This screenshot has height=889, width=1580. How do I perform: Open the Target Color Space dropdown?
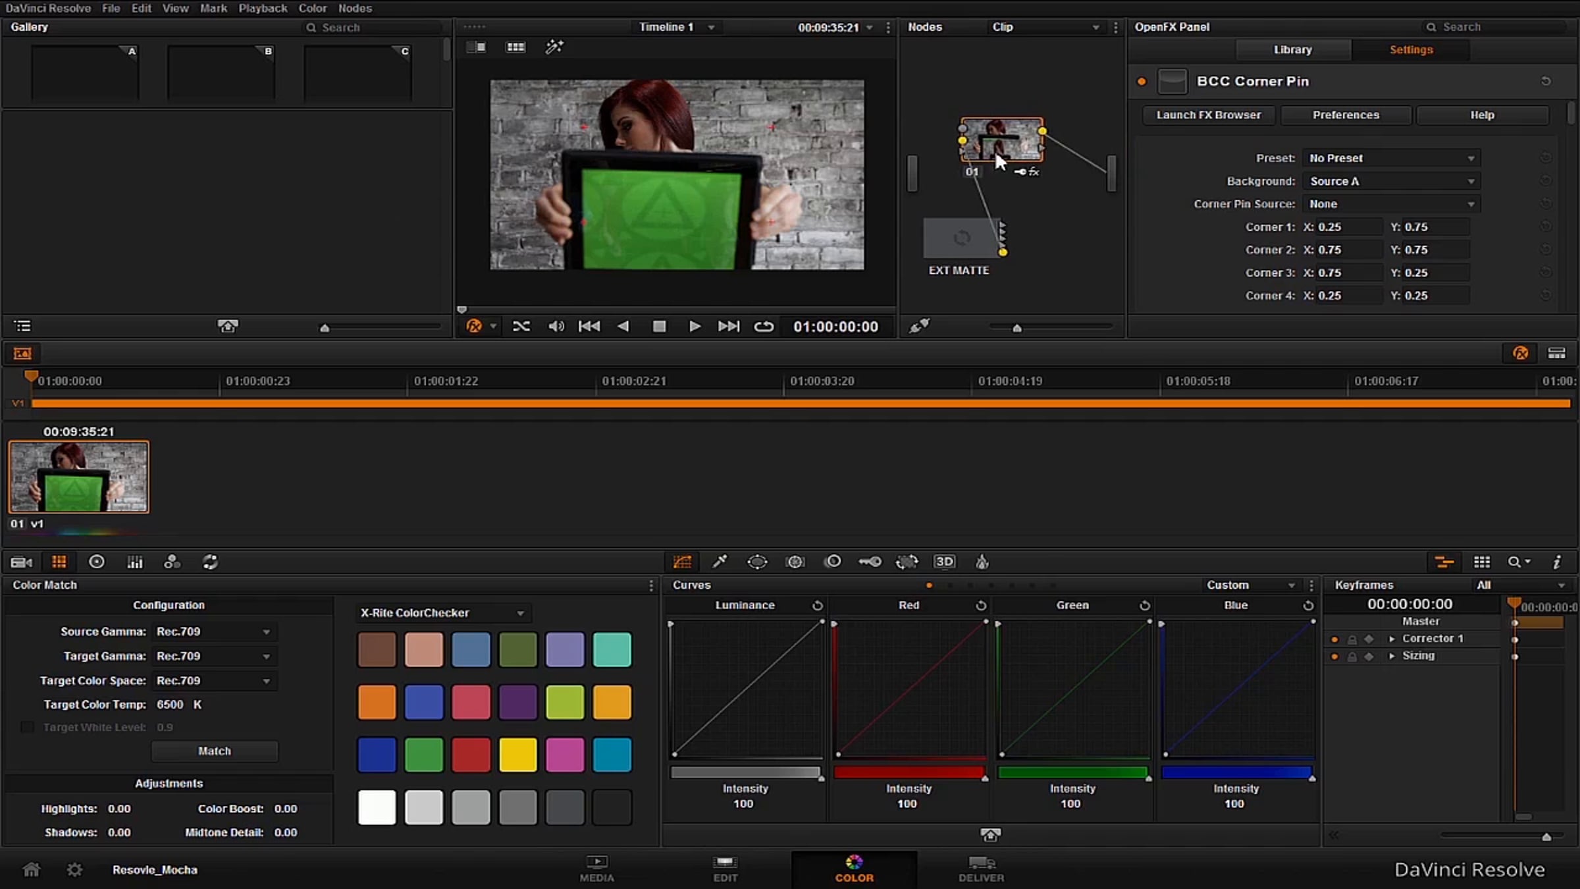(x=214, y=681)
